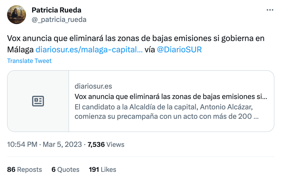Click the word vía before @DiarioSUR
Image resolution: width=281 pixels, height=181 pixels.
pos(149,50)
